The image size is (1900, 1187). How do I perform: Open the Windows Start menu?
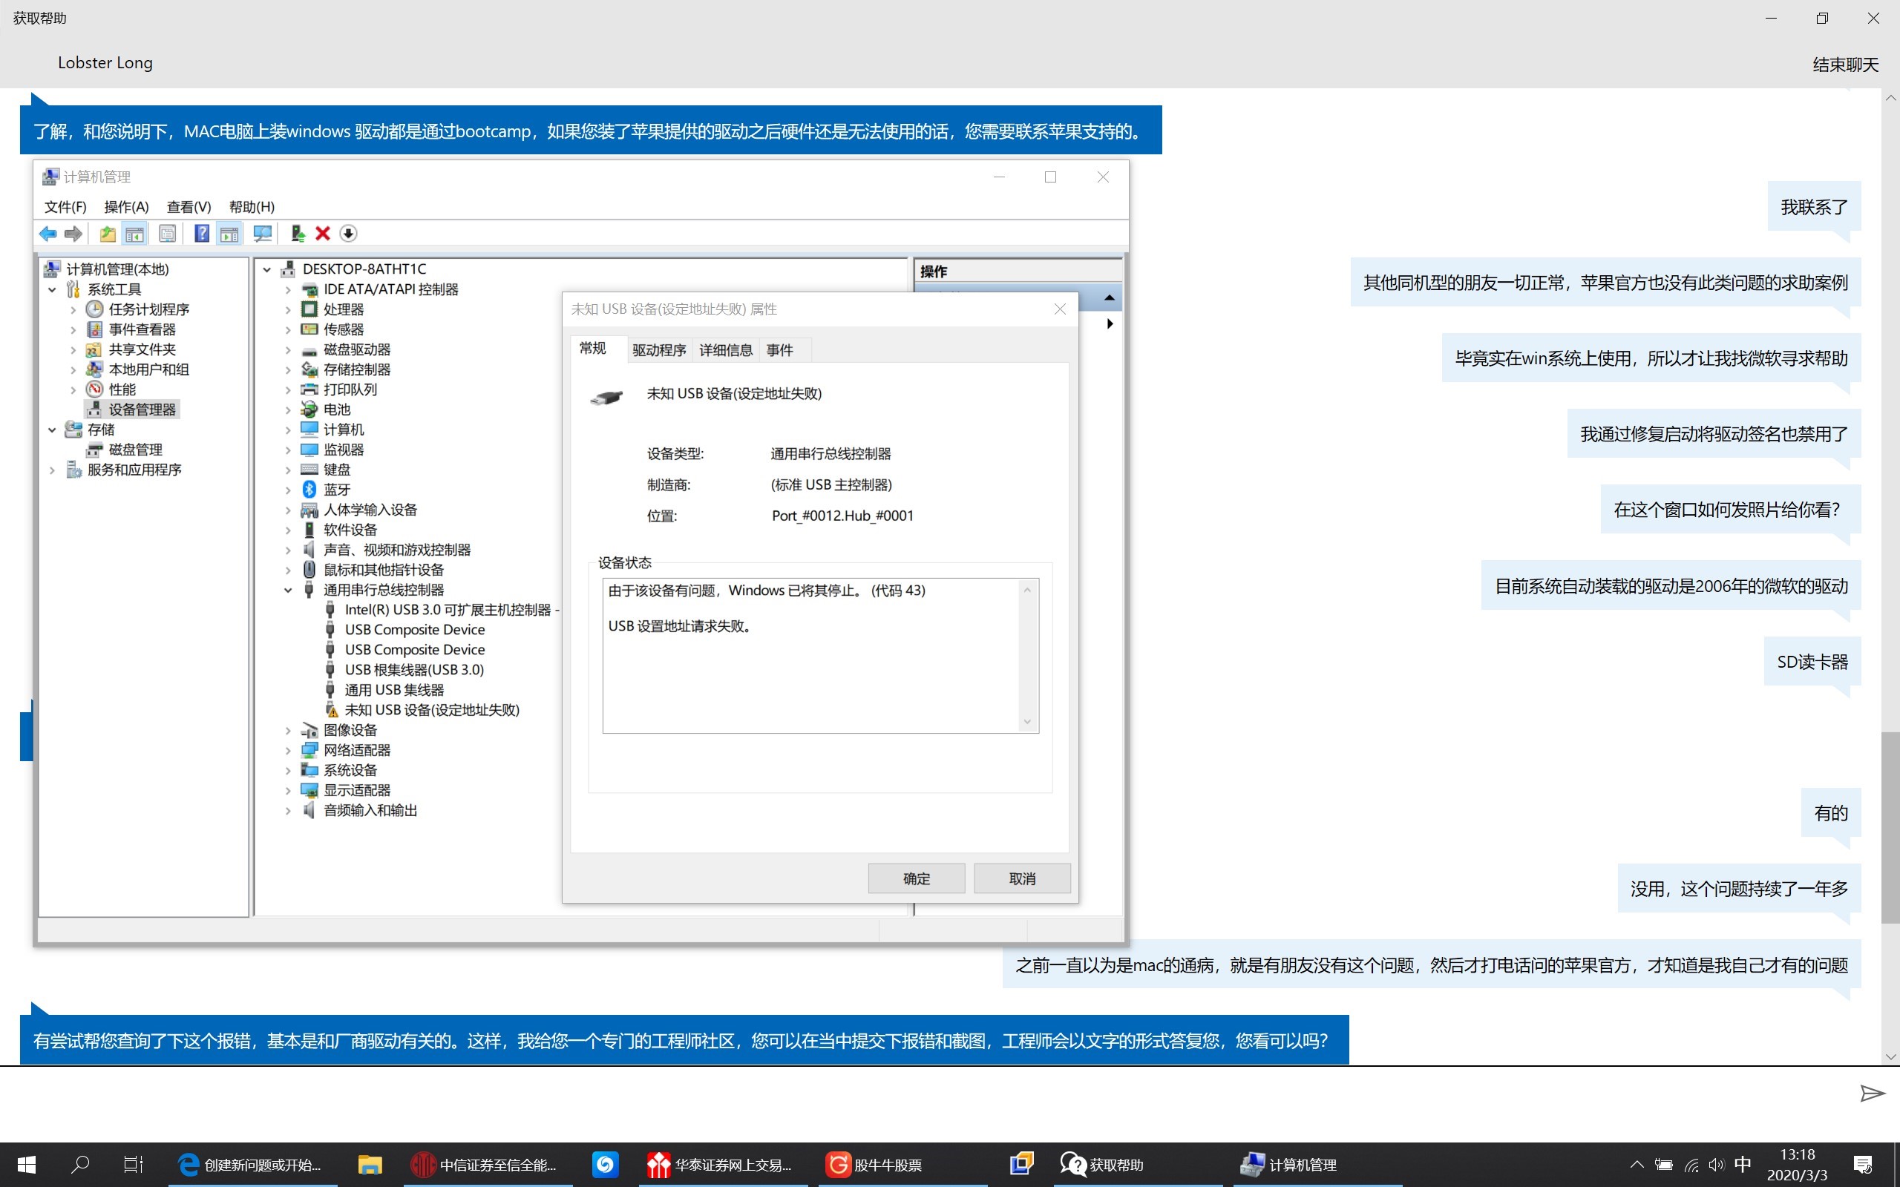pyautogui.click(x=27, y=1164)
